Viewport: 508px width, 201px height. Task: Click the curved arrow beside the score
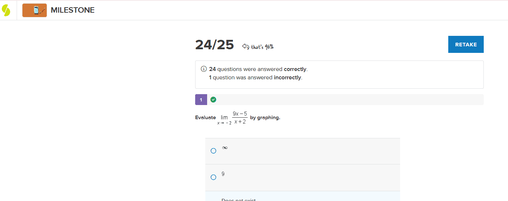245,46
